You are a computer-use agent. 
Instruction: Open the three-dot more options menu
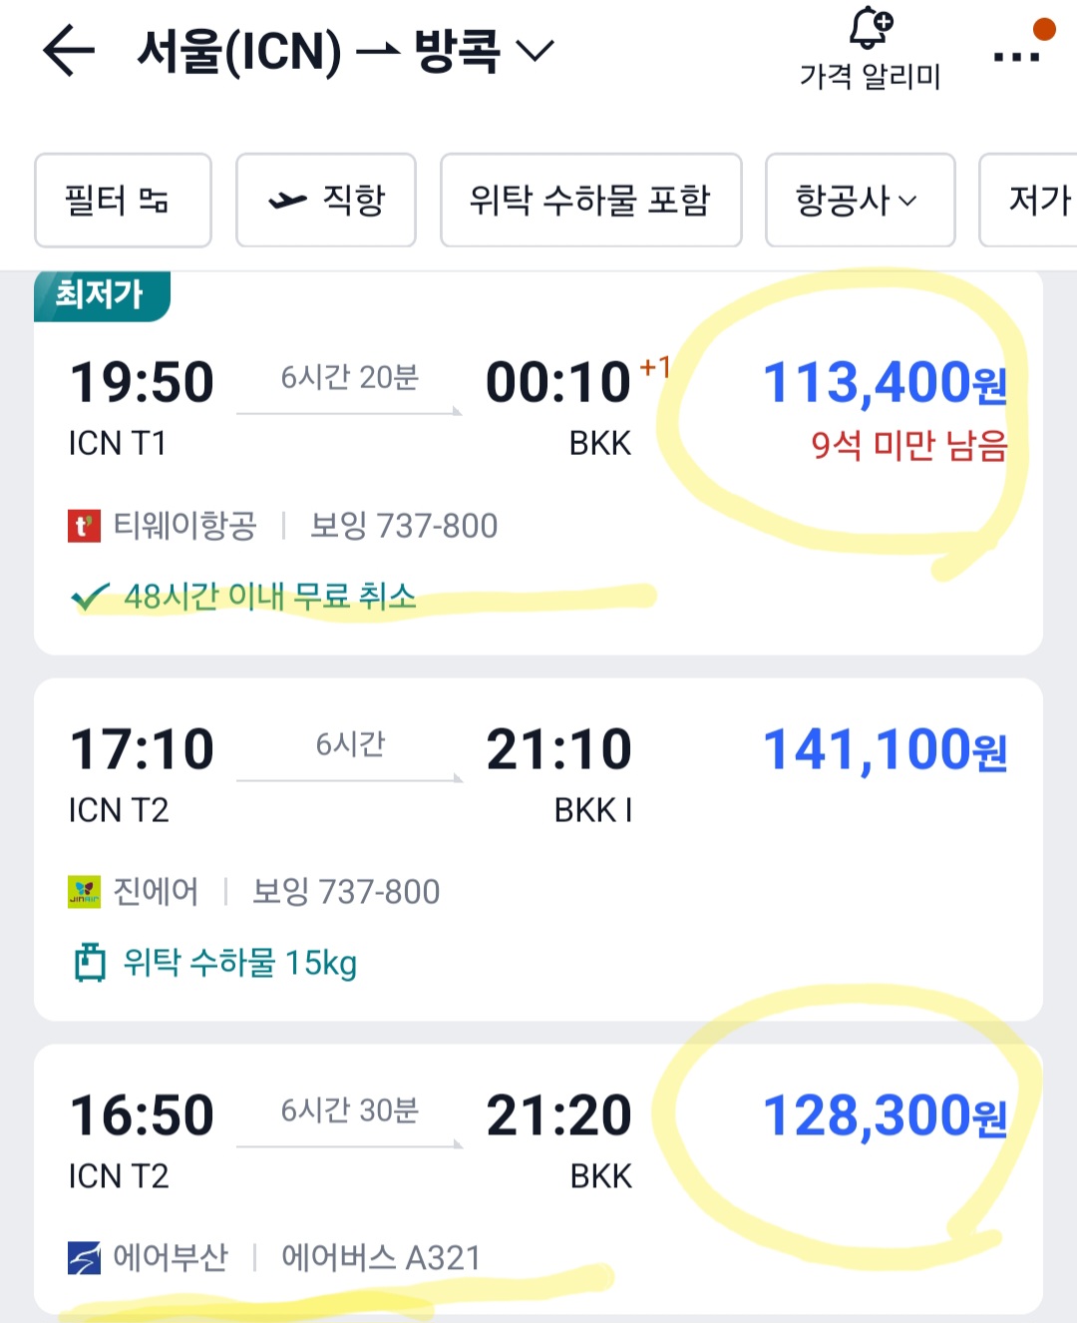tap(1016, 56)
